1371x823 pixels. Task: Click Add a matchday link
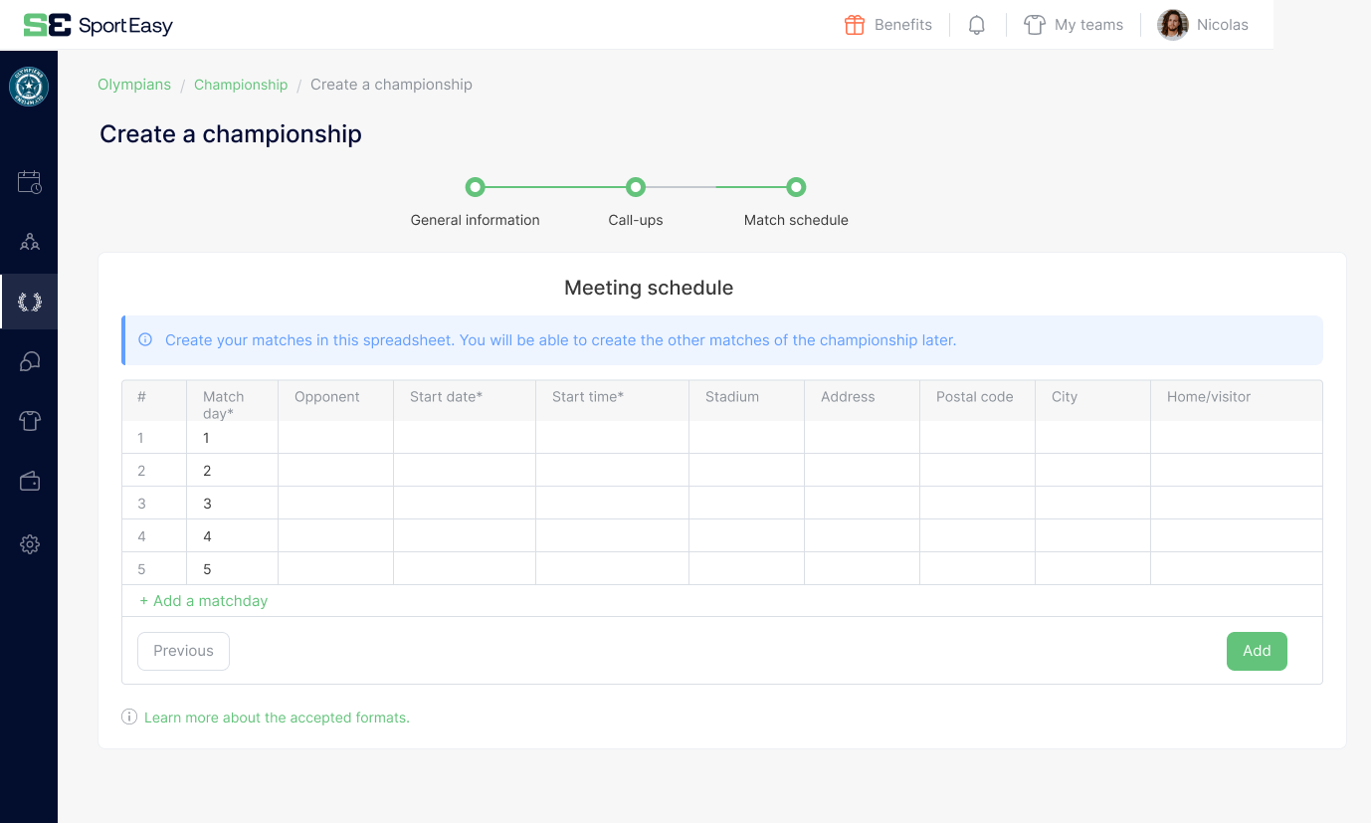point(204,601)
